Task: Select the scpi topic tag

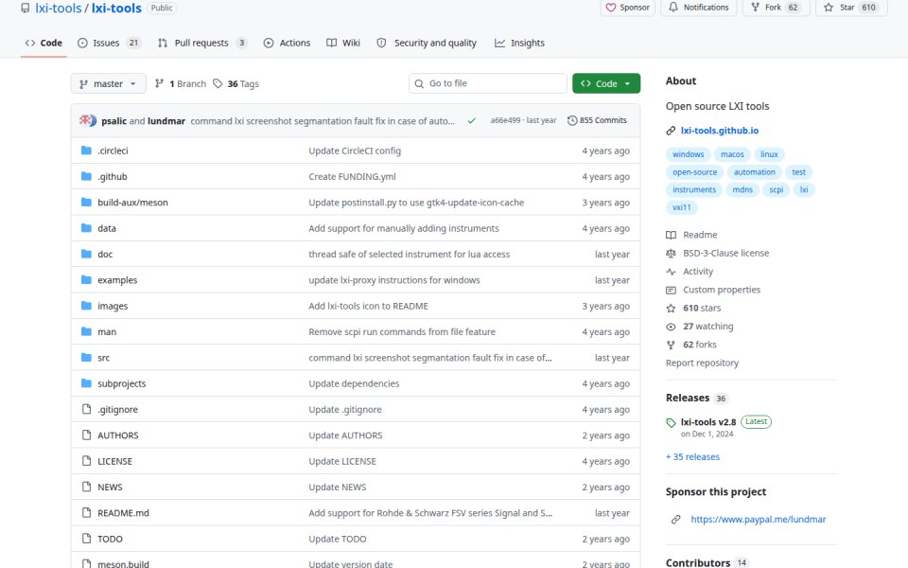Action: tap(776, 189)
